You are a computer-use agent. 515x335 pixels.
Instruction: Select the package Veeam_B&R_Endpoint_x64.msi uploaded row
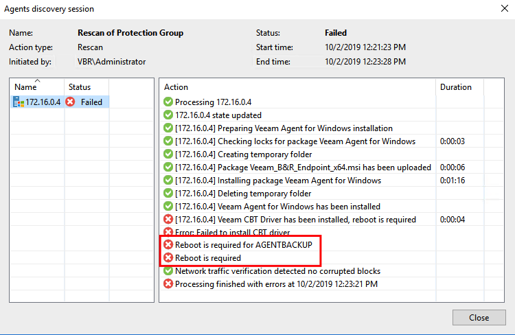click(x=303, y=167)
